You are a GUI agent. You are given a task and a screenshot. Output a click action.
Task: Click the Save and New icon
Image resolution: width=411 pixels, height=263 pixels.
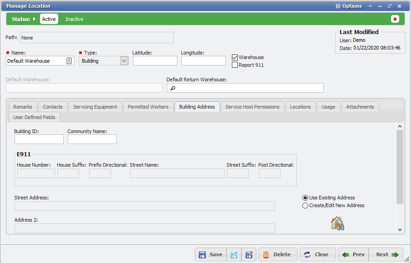(234, 255)
